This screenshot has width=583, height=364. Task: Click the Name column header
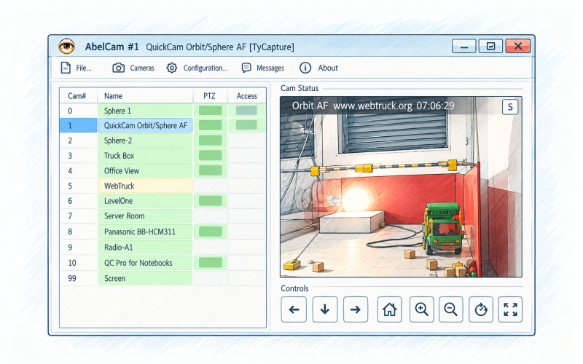(x=145, y=96)
